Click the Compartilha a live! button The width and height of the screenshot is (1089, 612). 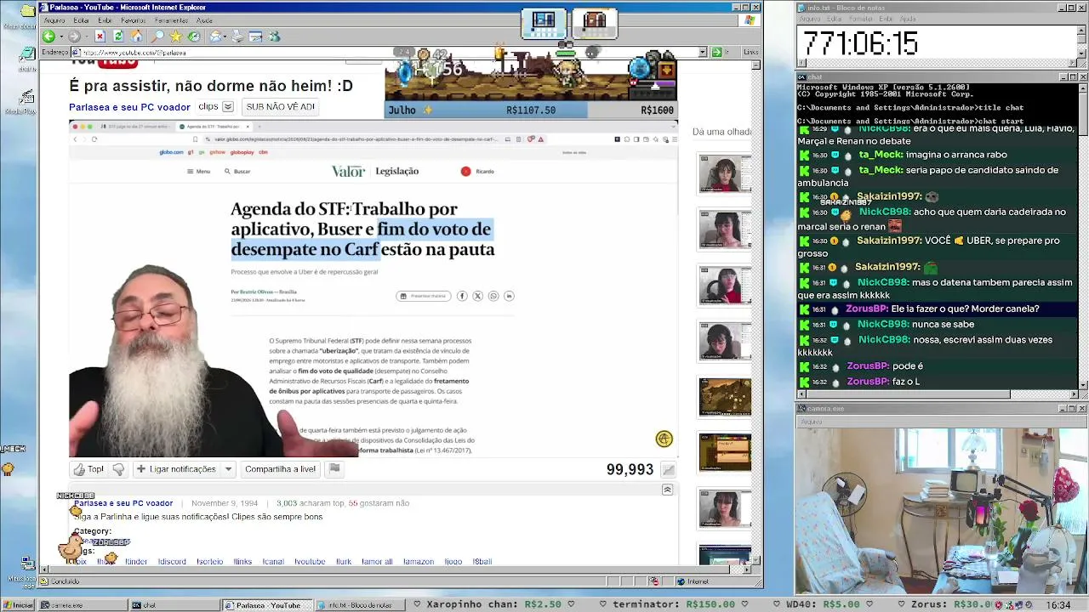[280, 469]
